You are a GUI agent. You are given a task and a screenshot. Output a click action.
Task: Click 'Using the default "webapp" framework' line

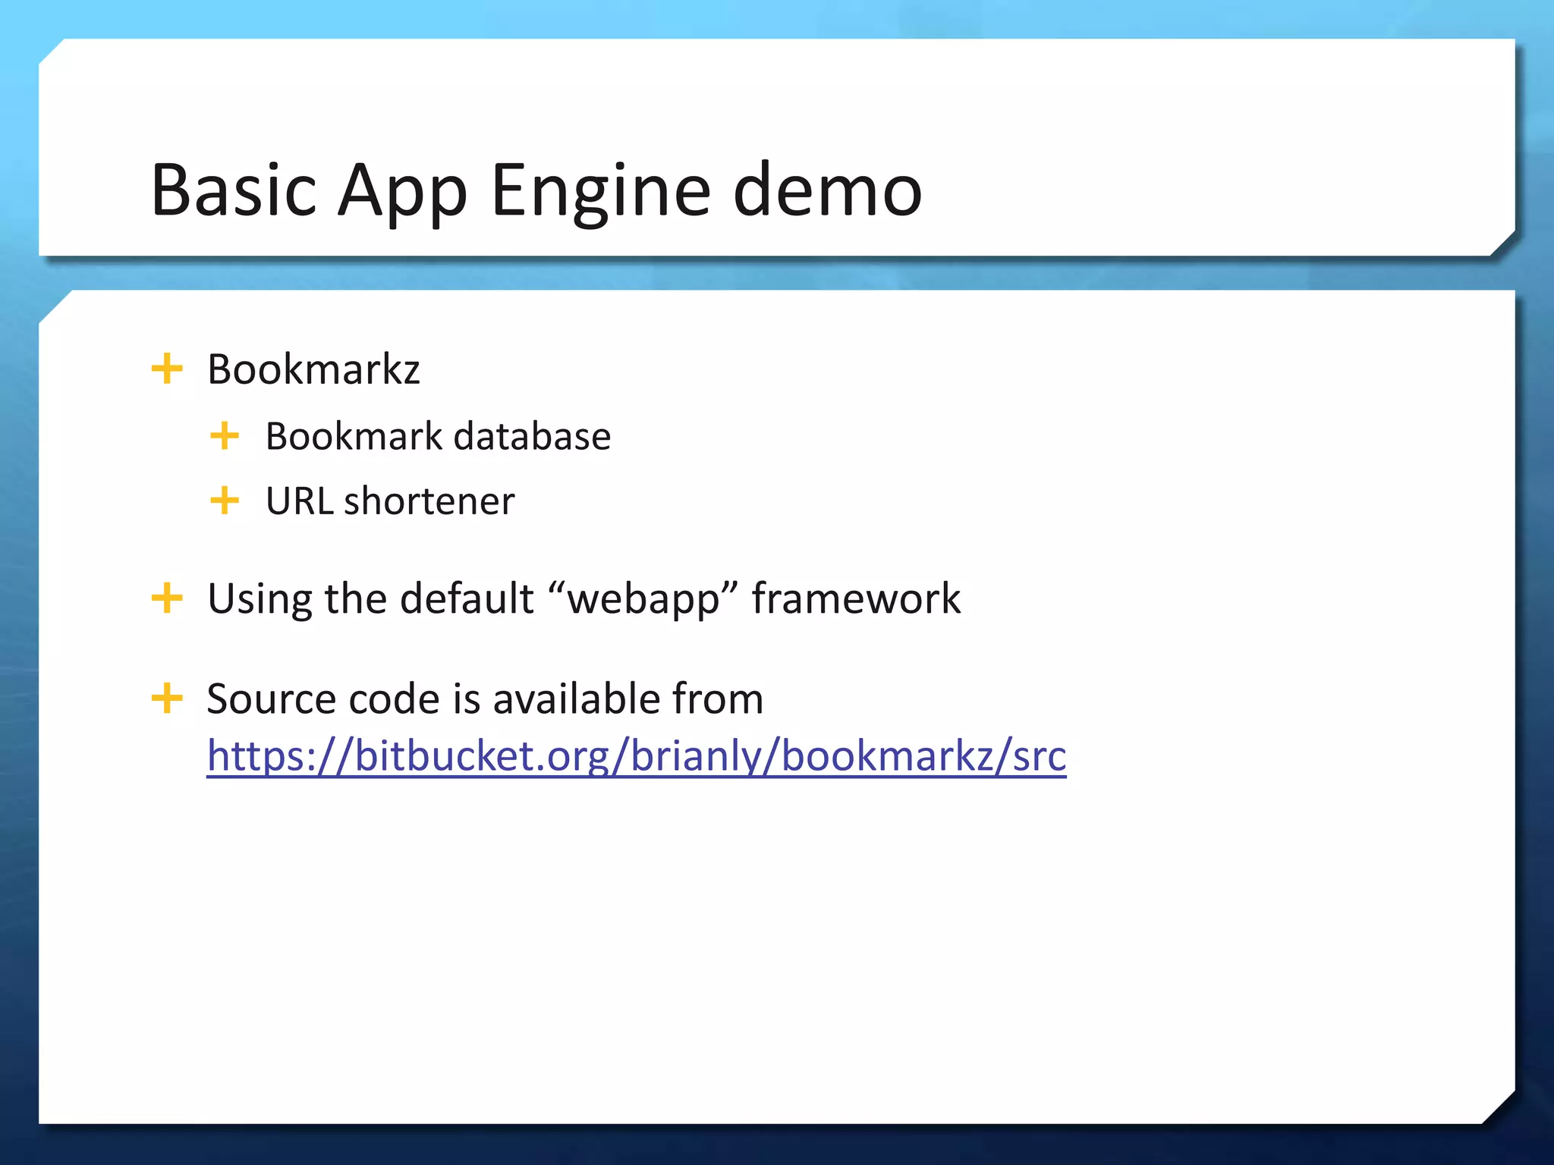tap(584, 598)
